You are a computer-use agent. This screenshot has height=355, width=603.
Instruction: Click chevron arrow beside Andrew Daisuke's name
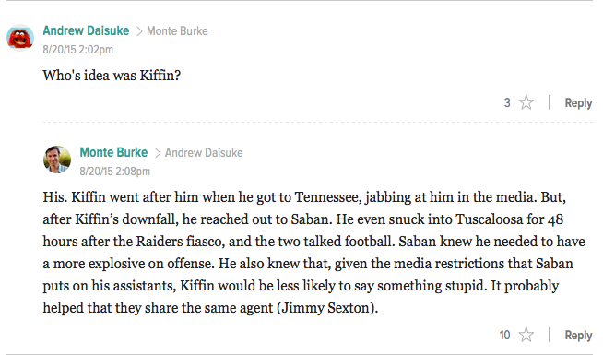[x=139, y=31]
